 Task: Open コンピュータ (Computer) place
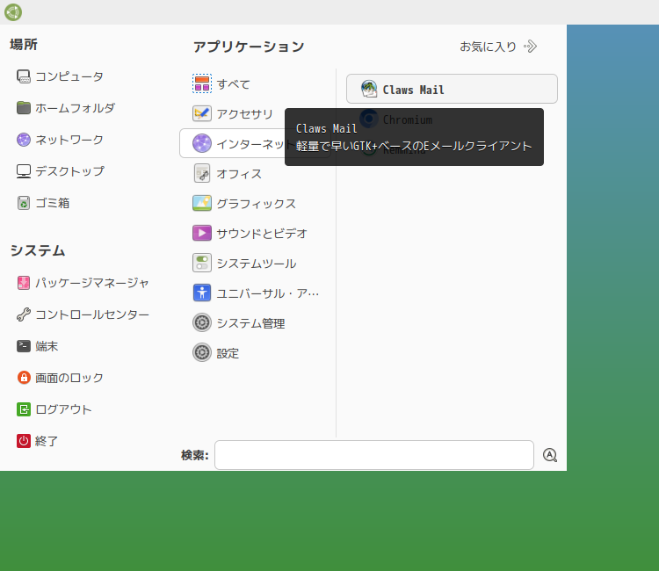[60, 76]
